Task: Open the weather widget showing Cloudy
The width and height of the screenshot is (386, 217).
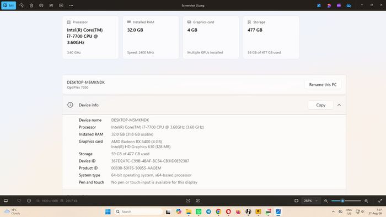Action: point(12,211)
